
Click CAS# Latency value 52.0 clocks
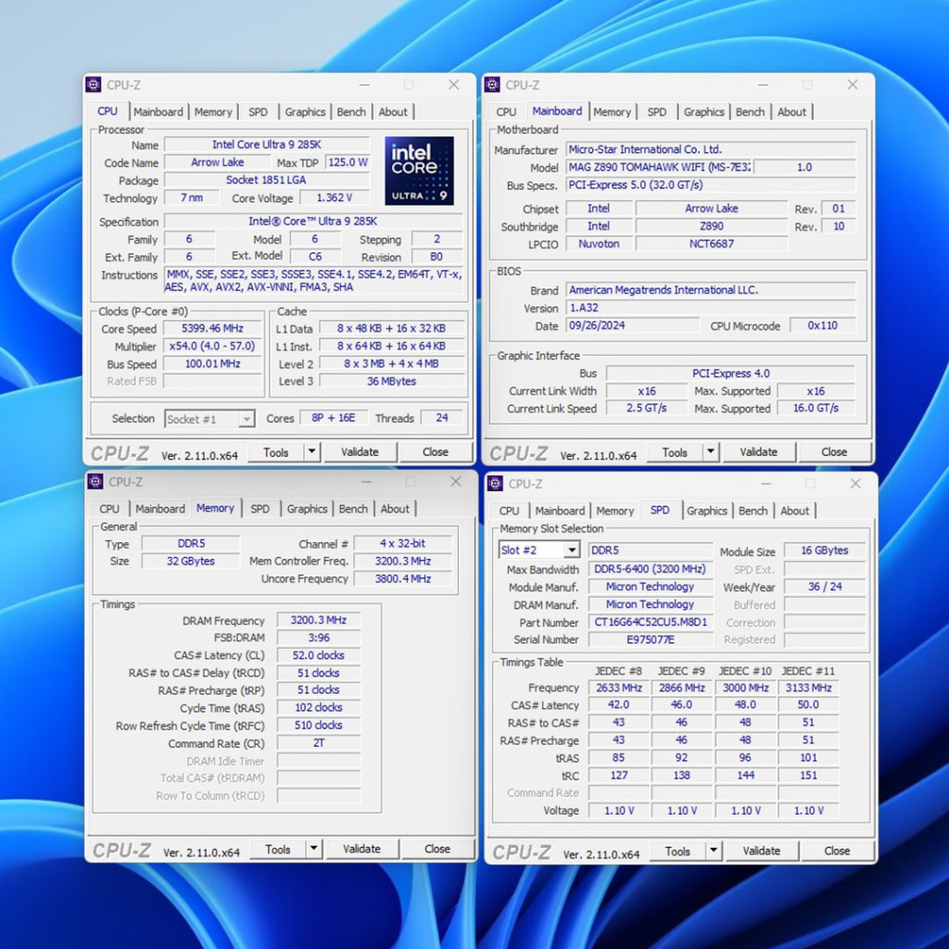point(319,655)
